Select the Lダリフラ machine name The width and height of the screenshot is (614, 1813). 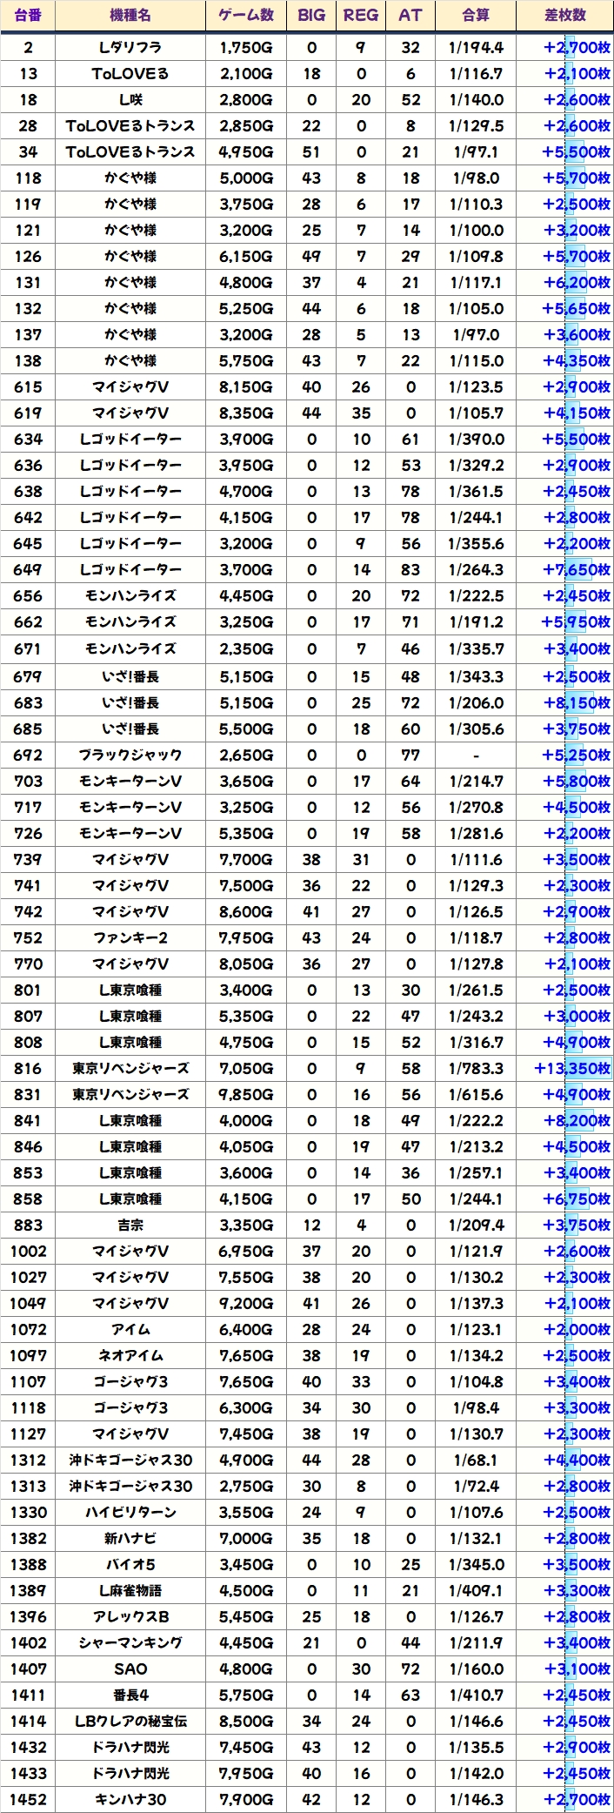[x=130, y=47]
